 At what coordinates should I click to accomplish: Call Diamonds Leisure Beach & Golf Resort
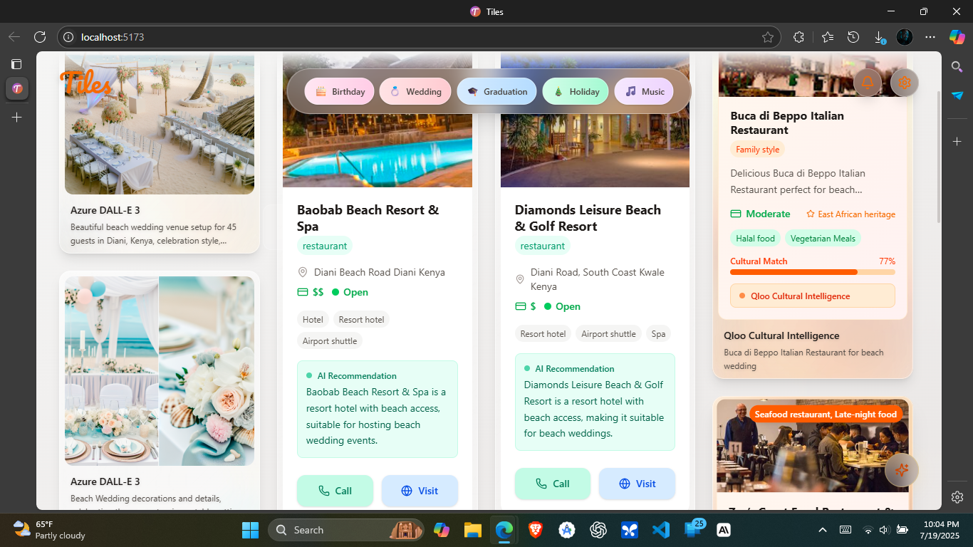click(x=553, y=484)
